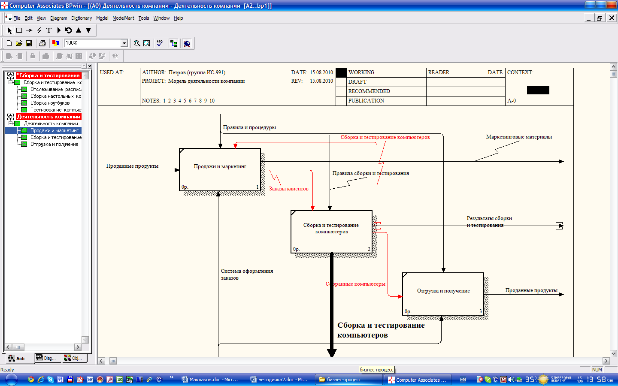This screenshot has height=386, width=618.
Task: Click the diagram box 'Продажи и маркетинг'
Action: tap(220, 169)
